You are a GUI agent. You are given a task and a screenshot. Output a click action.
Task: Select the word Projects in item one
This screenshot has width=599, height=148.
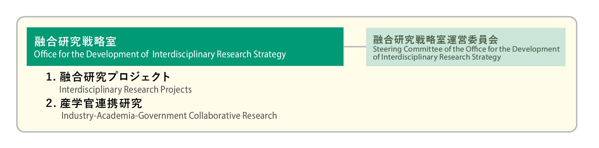pos(176,90)
